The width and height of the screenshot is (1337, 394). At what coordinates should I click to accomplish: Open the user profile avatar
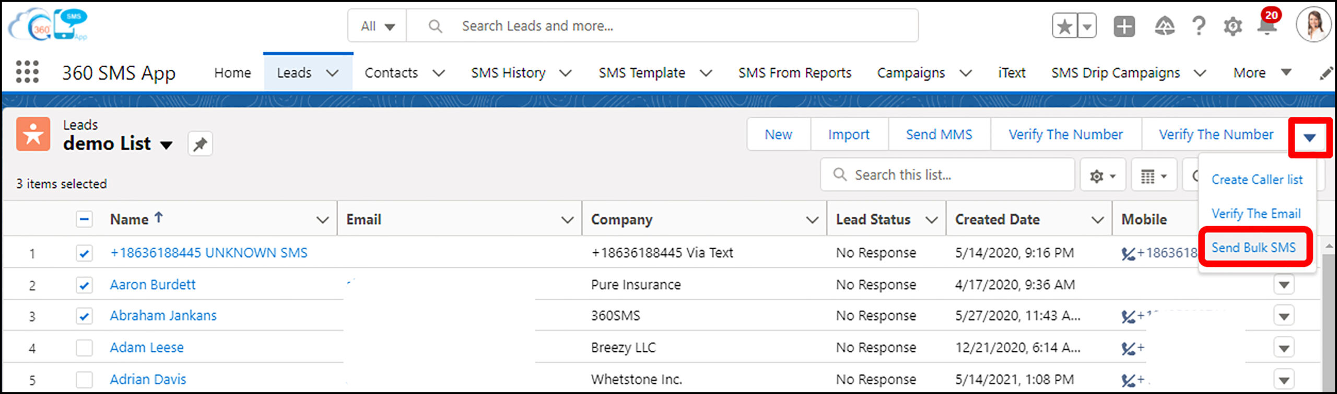[x=1313, y=24]
